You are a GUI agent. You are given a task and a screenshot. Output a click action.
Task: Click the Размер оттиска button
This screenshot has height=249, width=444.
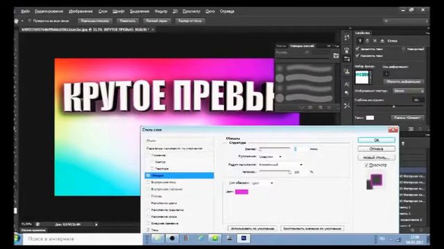(x=190, y=21)
